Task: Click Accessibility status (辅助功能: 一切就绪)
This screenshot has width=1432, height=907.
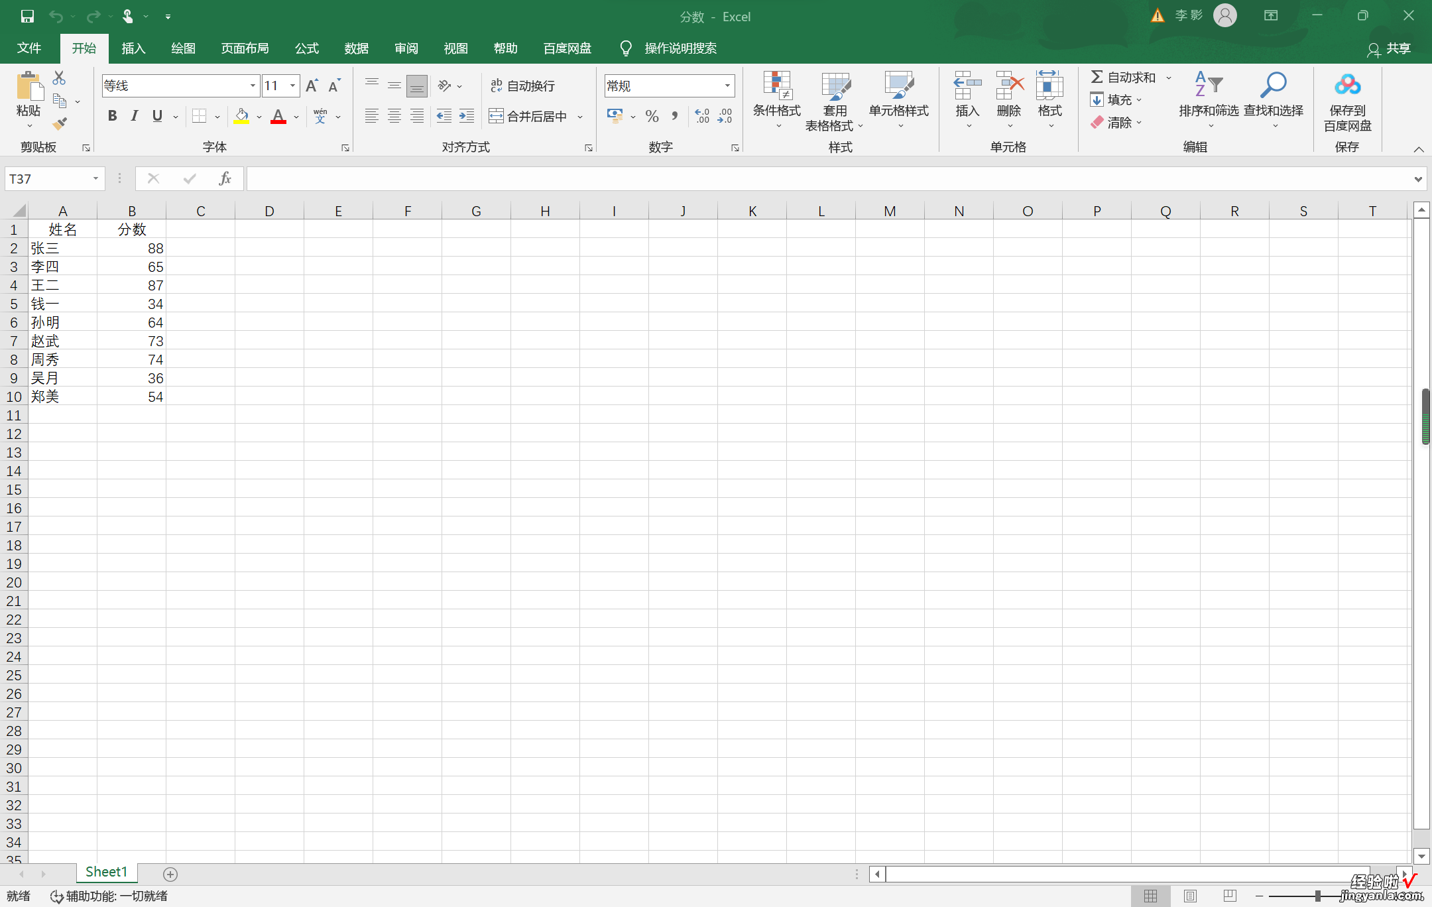Action: point(109,896)
